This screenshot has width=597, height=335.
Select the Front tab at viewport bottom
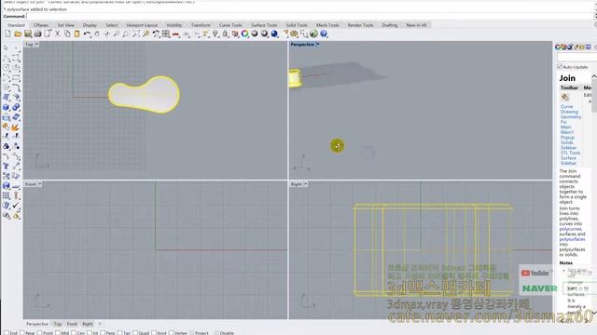pos(72,324)
